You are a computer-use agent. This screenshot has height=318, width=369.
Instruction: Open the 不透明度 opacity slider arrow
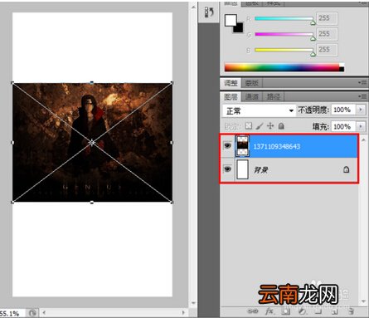361,110
